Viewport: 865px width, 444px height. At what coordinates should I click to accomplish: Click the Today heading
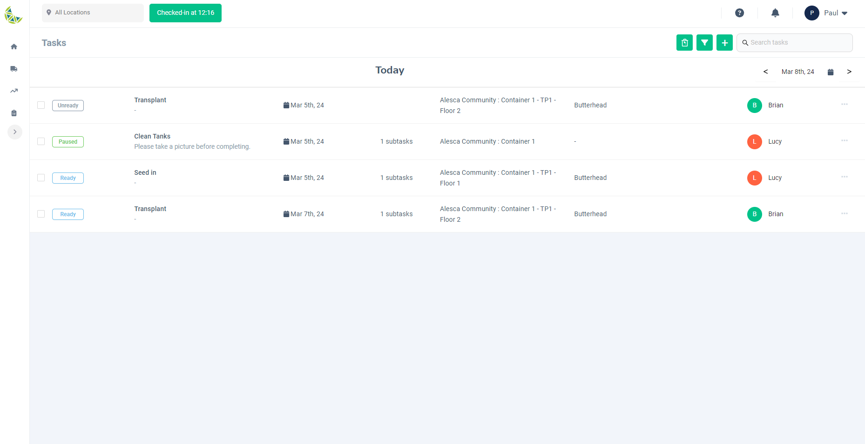[390, 70]
